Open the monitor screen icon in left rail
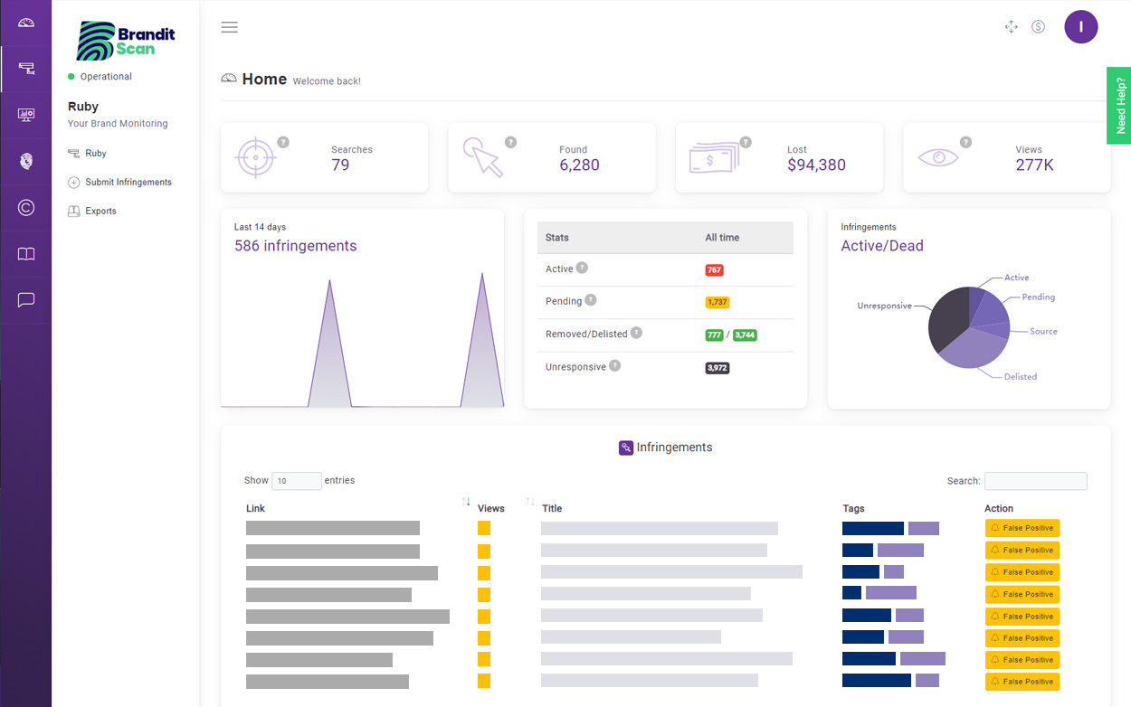1131x707 pixels. point(25,115)
